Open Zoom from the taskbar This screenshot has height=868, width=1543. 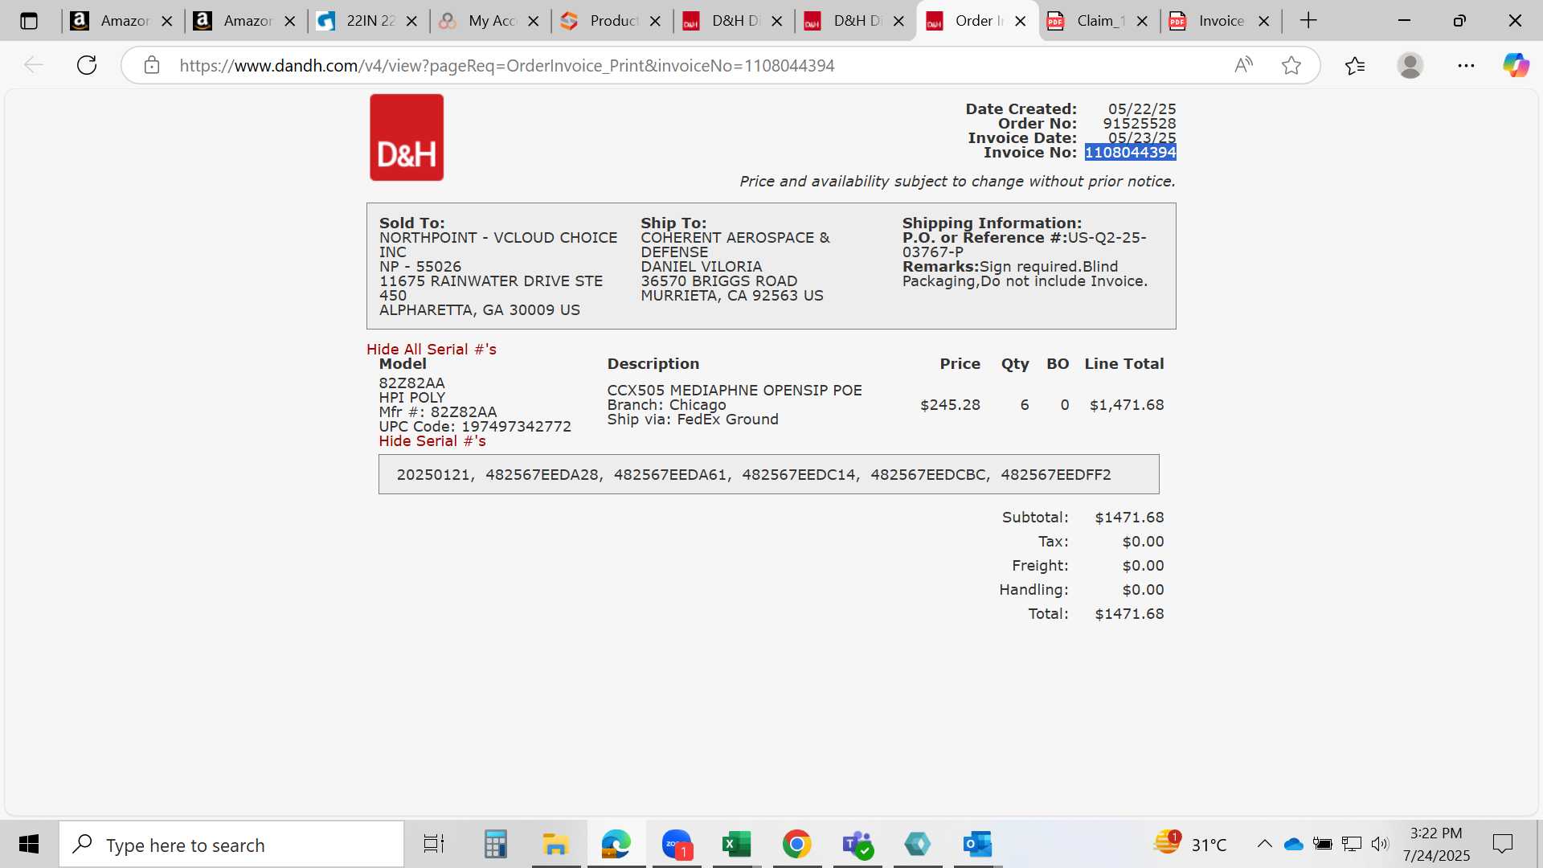(677, 844)
